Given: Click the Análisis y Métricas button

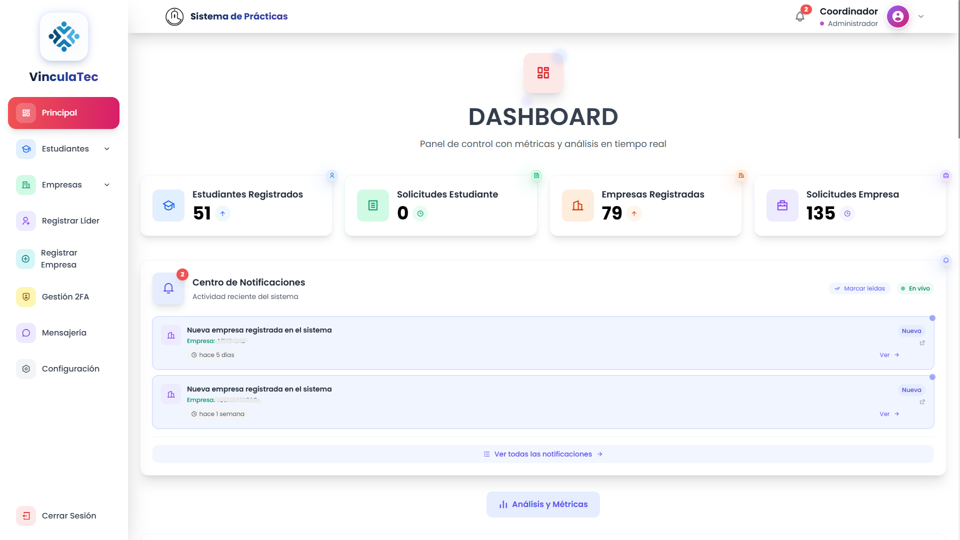Looking at the screenshot, I should pyautogui.click(x=543, y=504).
